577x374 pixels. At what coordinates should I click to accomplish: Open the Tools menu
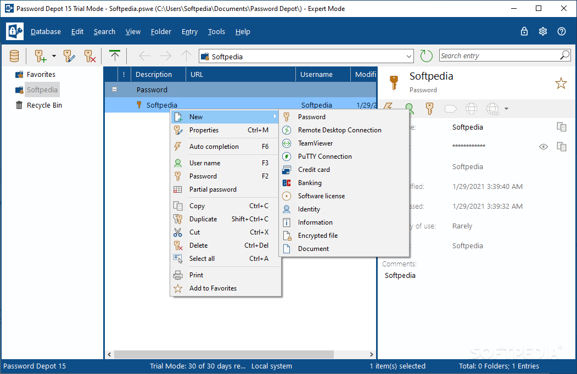coord(216,32)
